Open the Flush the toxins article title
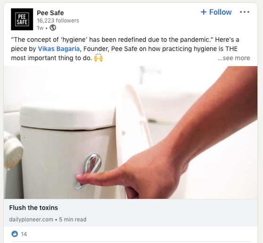 pyautogui.click(x=33, y=208)
